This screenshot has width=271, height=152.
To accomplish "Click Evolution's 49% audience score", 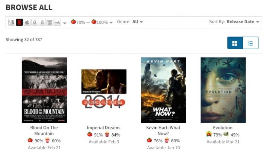I will click(x=235, y=135).
